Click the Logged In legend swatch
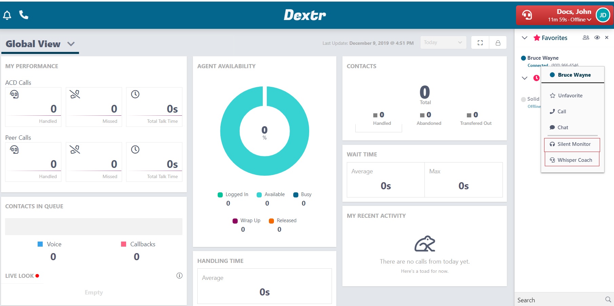 click(220, 195)
